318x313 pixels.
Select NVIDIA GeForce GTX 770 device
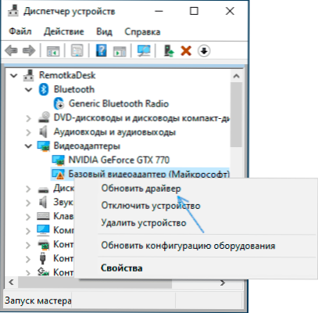pos(119,160)
